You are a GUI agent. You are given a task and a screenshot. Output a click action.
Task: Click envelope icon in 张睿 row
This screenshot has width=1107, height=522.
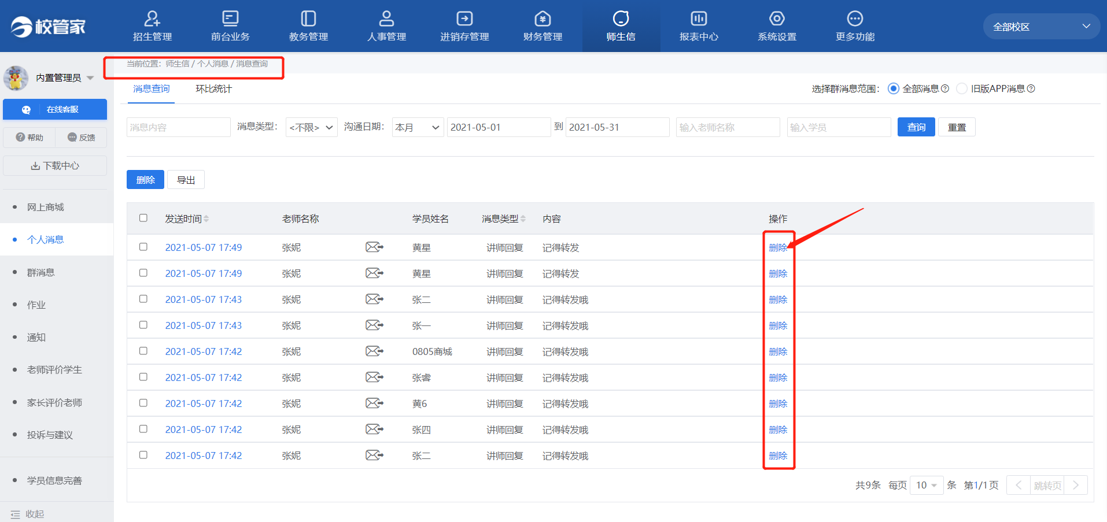pyautogui.click(x=374, y=377)
